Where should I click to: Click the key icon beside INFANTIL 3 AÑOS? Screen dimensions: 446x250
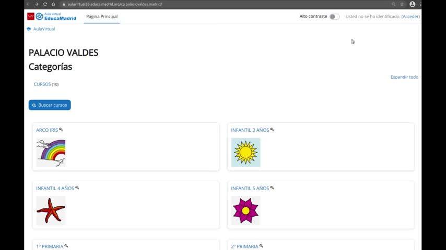[272, 129]
